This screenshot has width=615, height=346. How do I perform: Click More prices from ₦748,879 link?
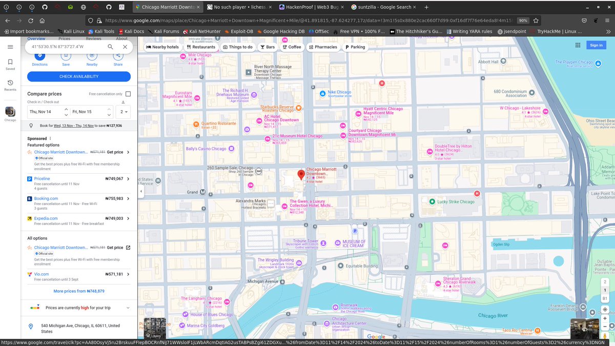tap(79, 291)
